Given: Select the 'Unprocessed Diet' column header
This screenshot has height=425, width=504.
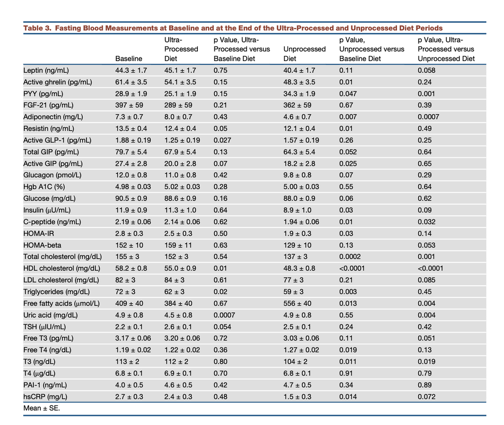Looking at the screenshot, I should point(305,54).
